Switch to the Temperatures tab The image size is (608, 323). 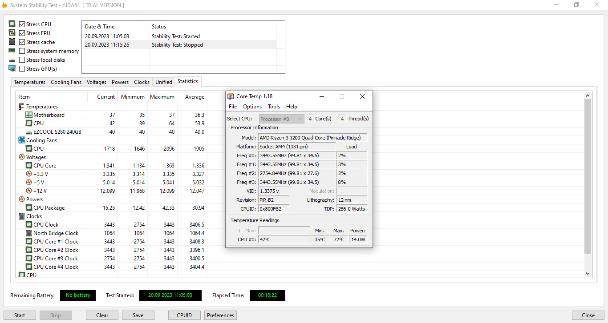pos(30,82)
